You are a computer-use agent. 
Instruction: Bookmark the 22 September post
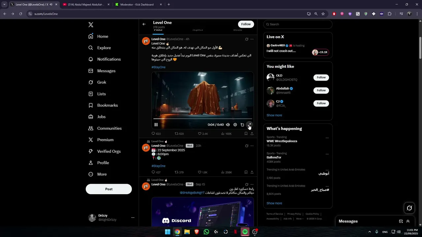pos(246,172)
